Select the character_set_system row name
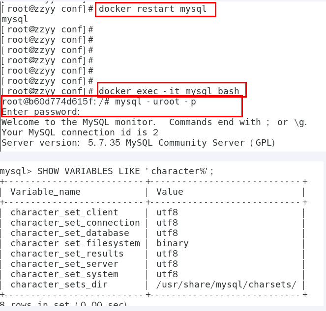326x311 pixels. click(64, 275)
